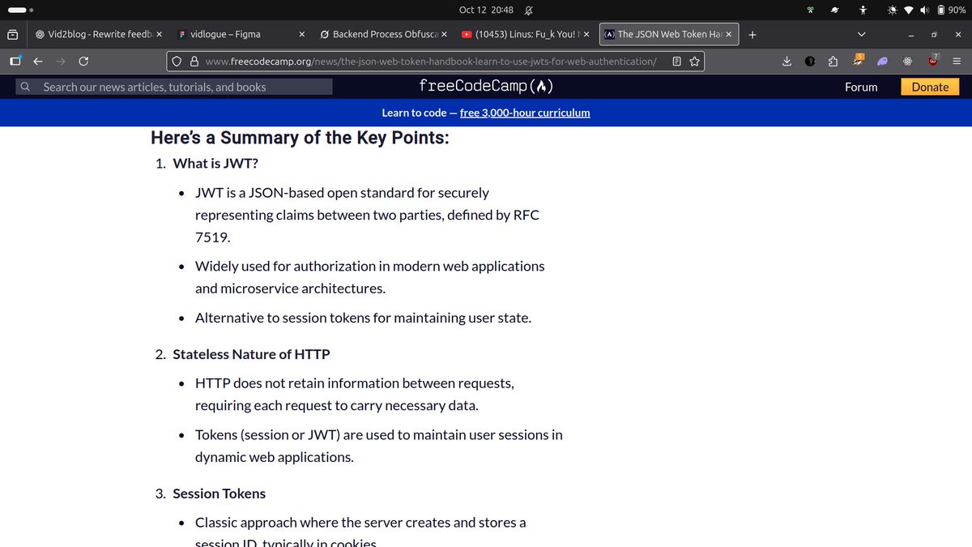The image size is (972, 547).
Task: Click the forward navigation arrow
Action: (x=61, y=61)
